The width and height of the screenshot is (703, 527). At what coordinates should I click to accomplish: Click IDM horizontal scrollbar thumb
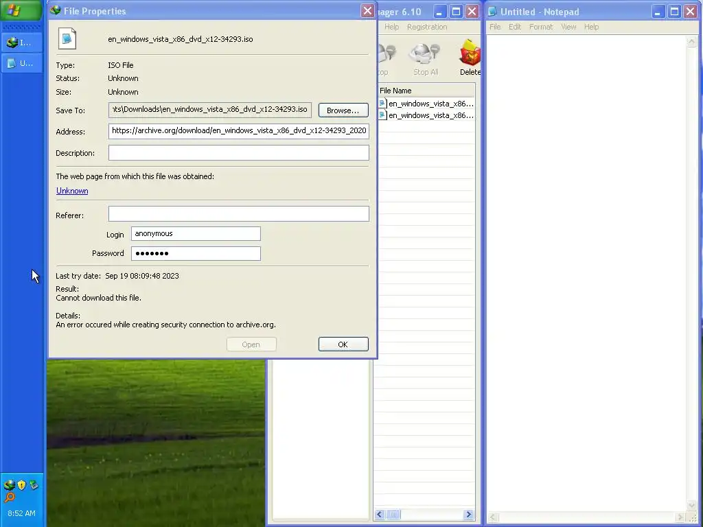(393, 515)
